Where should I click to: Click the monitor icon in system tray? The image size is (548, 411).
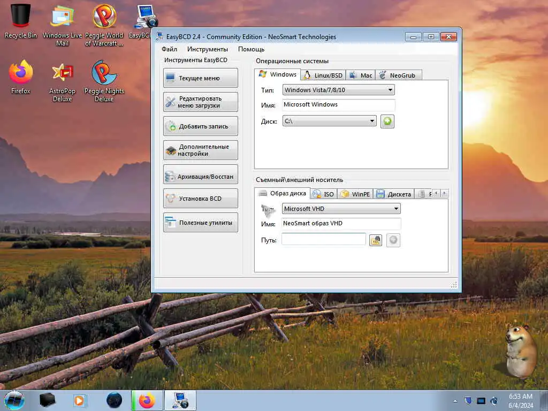click(481, 401)
